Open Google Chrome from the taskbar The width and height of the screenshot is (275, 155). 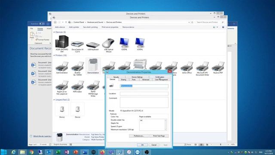31,152
